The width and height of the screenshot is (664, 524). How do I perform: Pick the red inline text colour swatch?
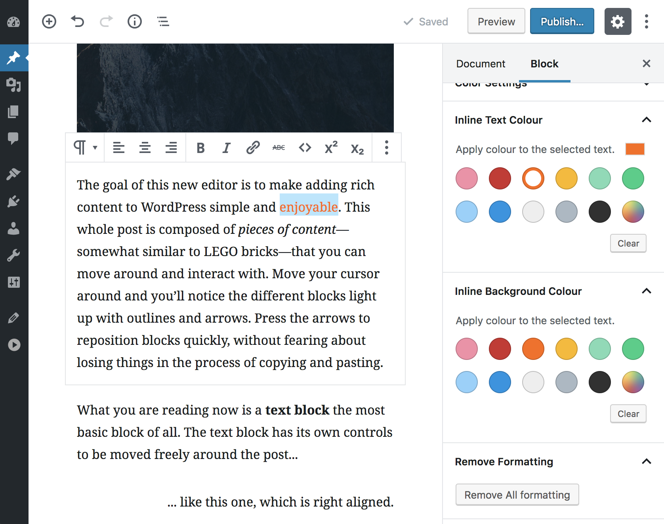500,178
